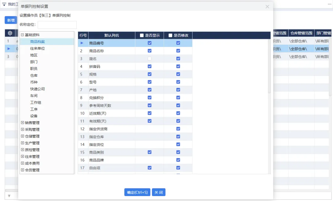
Task: Toggle the 是否显示 header checkbox
Action: (142, 35)
